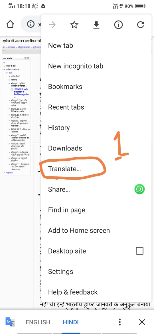
Task: Tap the 18:18 clock in status bar
Action: coord(24,6)
